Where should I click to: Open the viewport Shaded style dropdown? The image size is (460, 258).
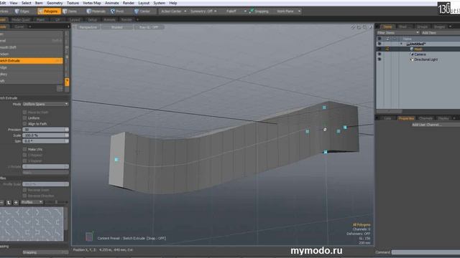[116, 27]
